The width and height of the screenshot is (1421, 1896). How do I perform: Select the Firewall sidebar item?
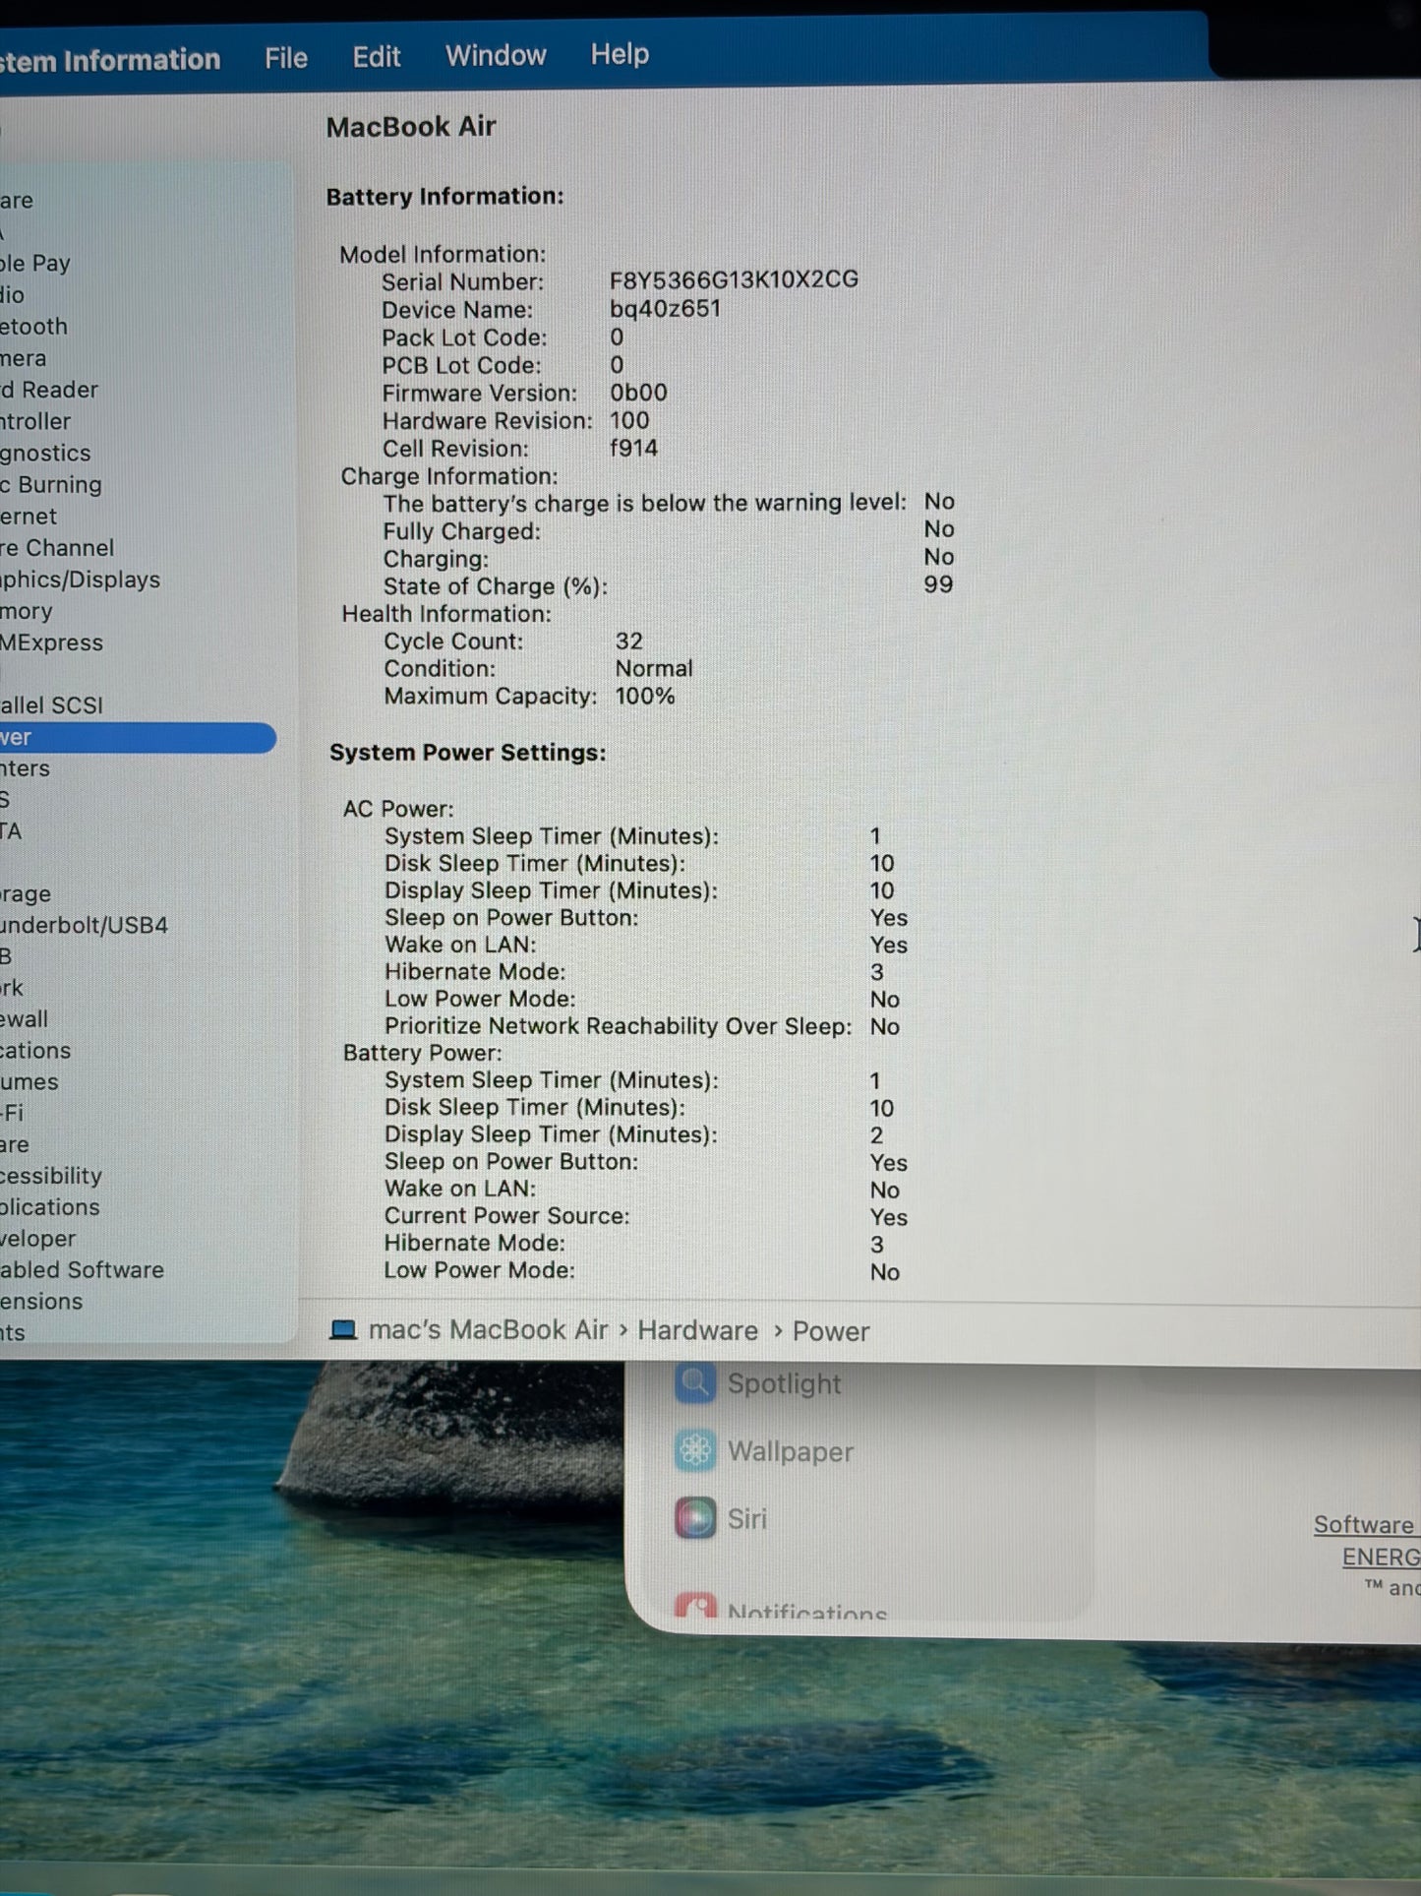pyautogui.click(x=25, y=1018)
